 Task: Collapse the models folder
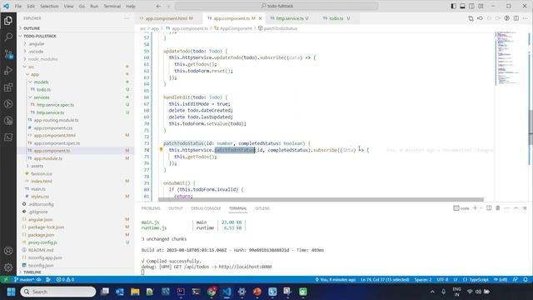41,82
